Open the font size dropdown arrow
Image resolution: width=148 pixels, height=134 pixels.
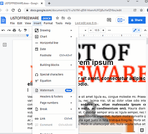click(86, 30)
